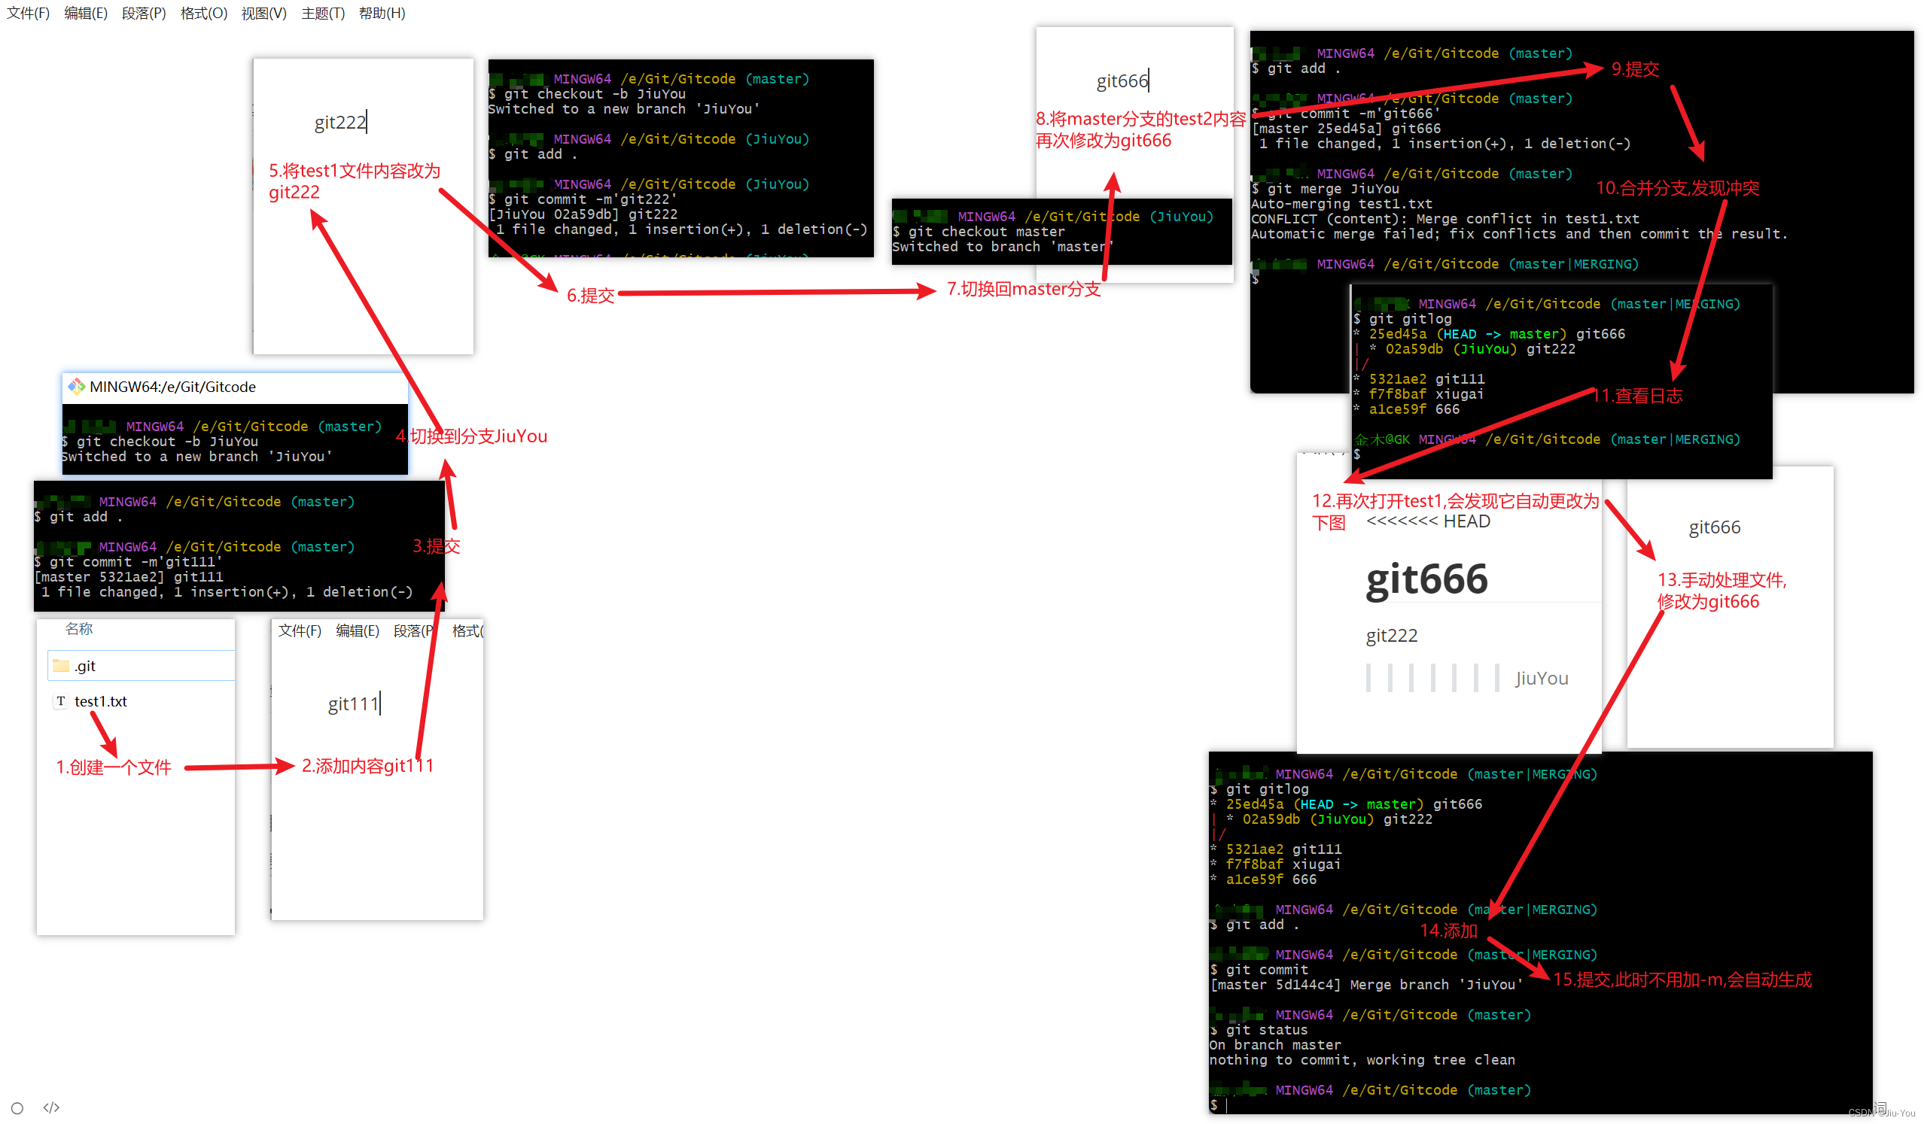Click the git111 text in the editor pane

352,703
